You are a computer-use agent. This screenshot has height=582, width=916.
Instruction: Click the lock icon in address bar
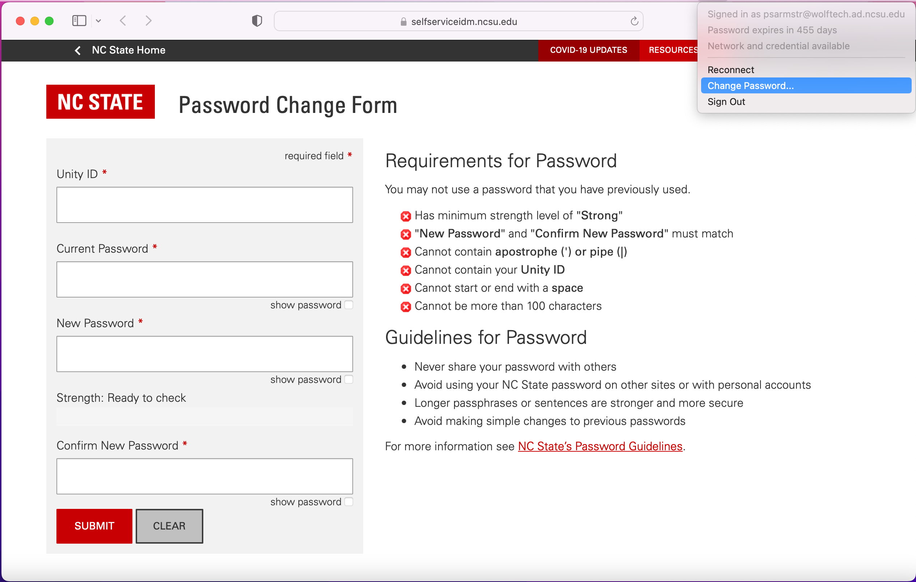[x=404, y=22]
